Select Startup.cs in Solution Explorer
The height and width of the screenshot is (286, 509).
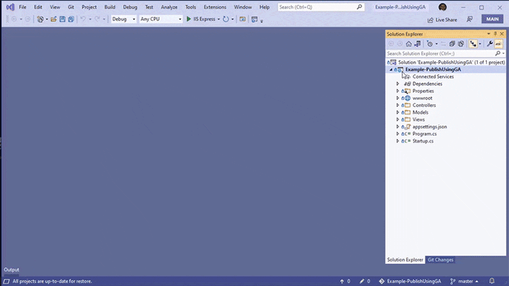point(423,141)
